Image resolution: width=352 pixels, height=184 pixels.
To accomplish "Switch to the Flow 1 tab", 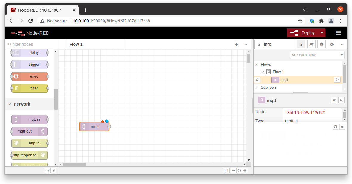I will [x=76, y=44].
